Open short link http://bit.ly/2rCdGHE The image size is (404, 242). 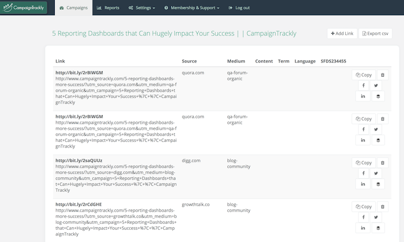click(79, 204)
